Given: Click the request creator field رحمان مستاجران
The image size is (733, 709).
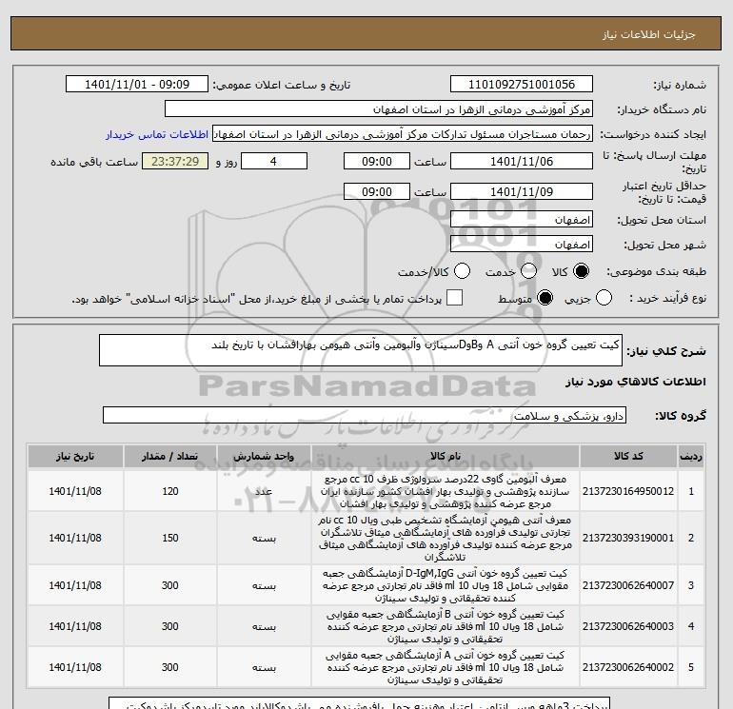Looking at the screenshot, I should [x=403, y=133].
